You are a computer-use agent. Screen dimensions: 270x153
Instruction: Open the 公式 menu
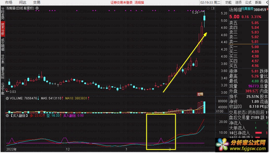(248, 2)
